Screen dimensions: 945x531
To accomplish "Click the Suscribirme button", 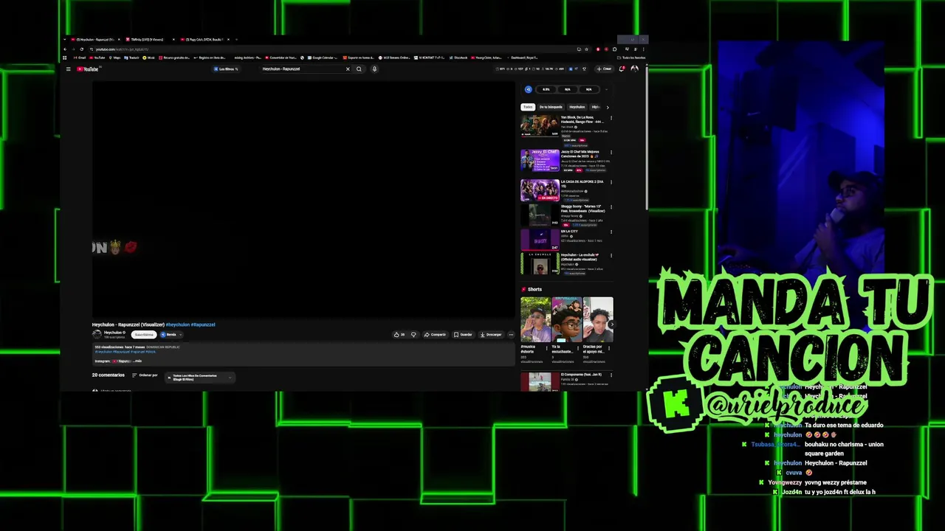I will 144,335.
